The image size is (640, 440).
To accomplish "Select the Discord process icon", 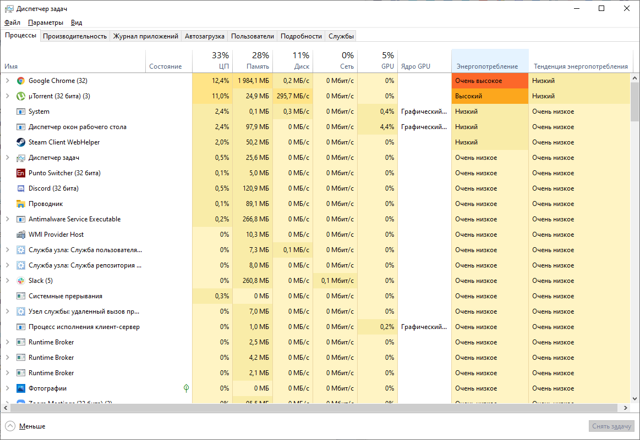I will click(21, 188).
